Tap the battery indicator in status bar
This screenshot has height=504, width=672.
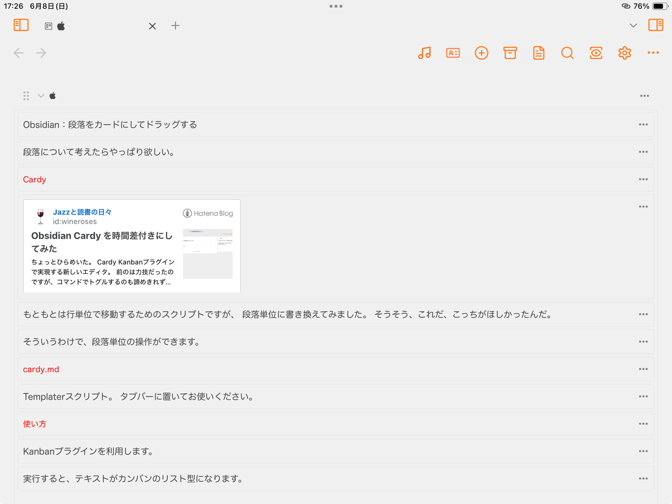pos(660,6)
